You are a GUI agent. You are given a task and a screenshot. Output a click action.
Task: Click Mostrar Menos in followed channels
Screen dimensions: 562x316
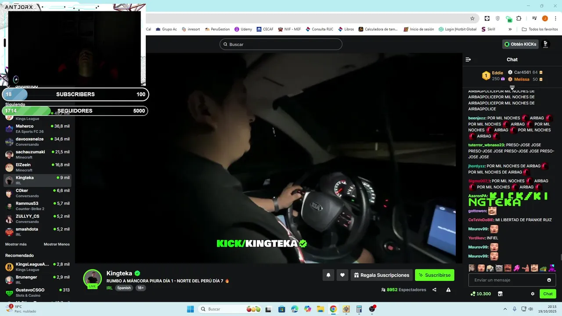tap(57, 244)
